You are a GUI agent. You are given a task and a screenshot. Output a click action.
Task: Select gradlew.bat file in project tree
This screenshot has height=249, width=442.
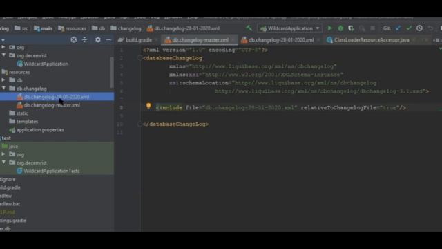pos(10,204)
